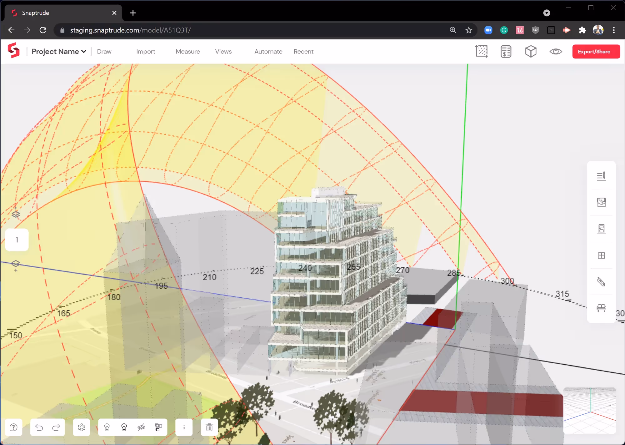Open the three-dot more options
Image resolution: width=625 pixels, height=445 pixels.
pyautogui.click(x=184, y=427)
